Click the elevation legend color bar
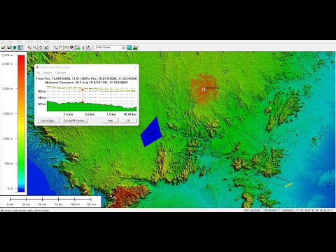The image size is (336, 252). tap(21, 123)
